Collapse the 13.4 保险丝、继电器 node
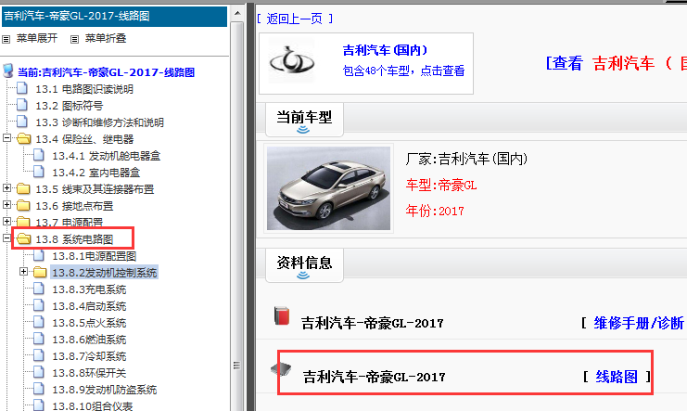Screen dimensions: 687x411 [x=6, y=138]
